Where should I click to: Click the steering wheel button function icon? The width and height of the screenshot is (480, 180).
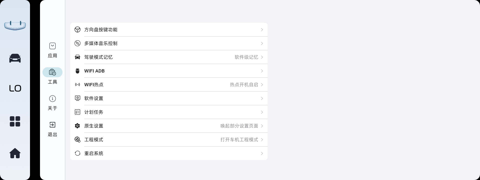tap(77, 29)
